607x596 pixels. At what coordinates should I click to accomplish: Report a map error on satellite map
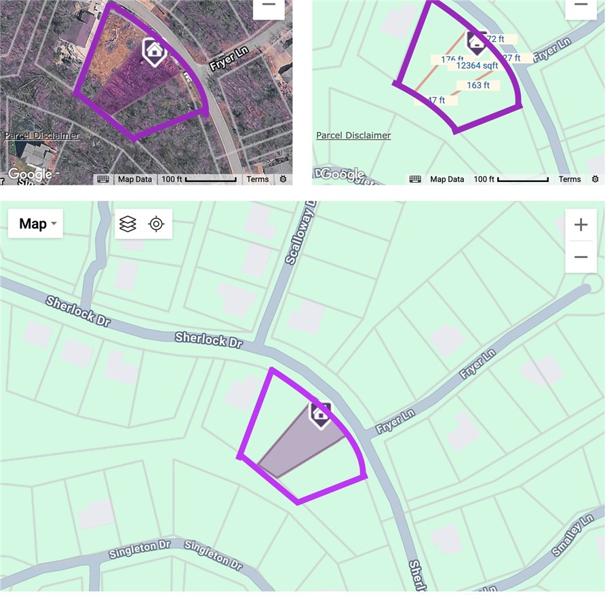pyautogui.click(x=283, y=179)
